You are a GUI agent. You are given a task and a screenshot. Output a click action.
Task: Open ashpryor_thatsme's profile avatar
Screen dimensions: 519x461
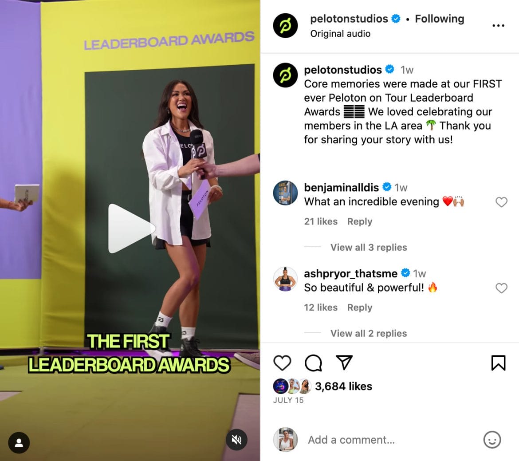[x=285, y=279]
